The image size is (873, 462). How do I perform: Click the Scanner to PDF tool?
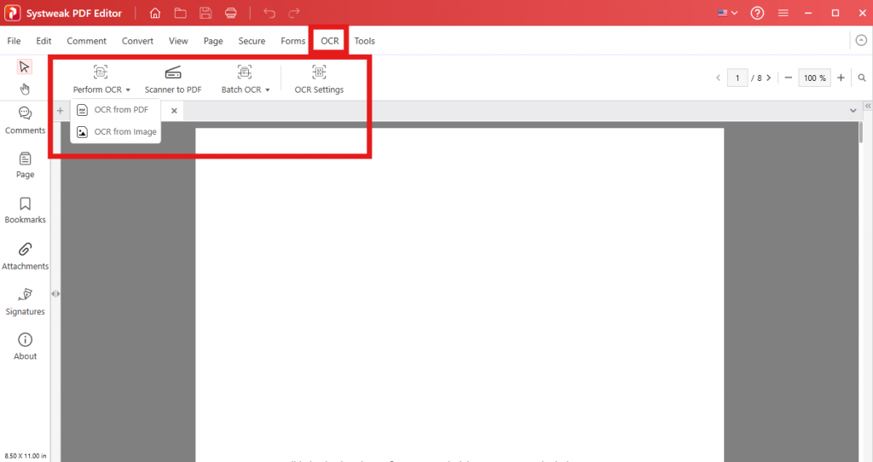(x=173, y=79)
